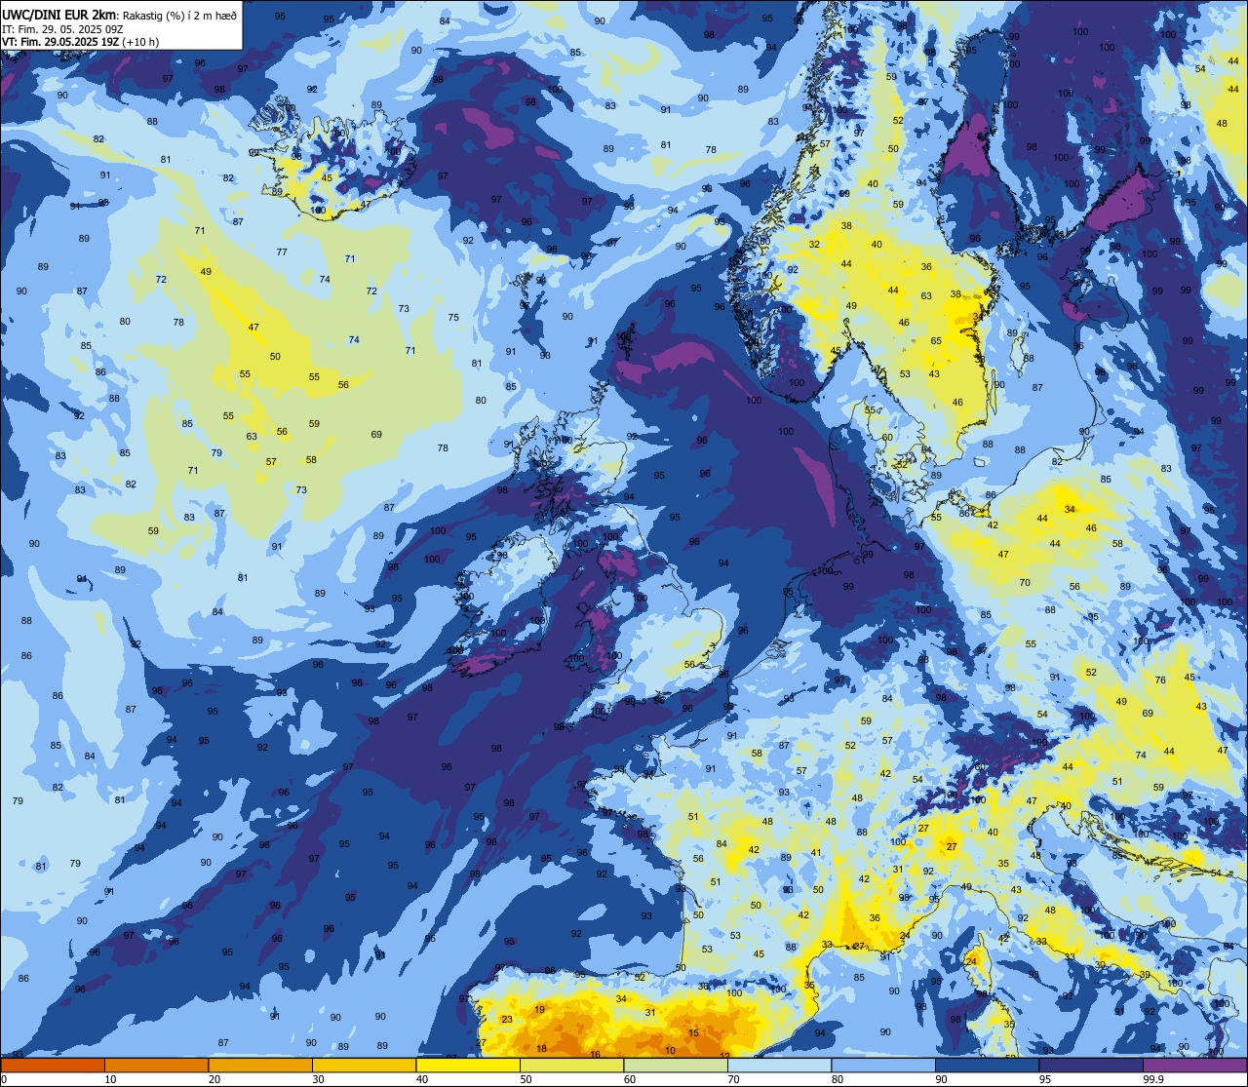1248x1087 pixels.
Task: Click the legend tick label 99.9
Action: pyautogui.click(x=1153, y=1079)
